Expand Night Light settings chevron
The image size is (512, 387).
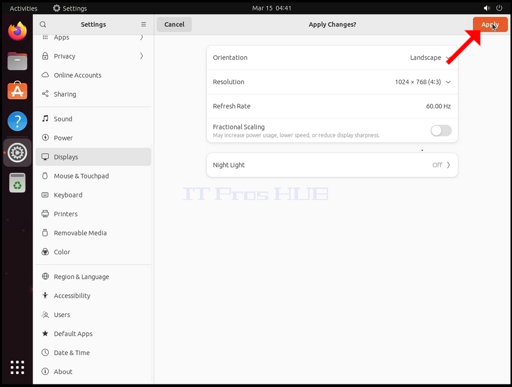[x=449, y=165]
